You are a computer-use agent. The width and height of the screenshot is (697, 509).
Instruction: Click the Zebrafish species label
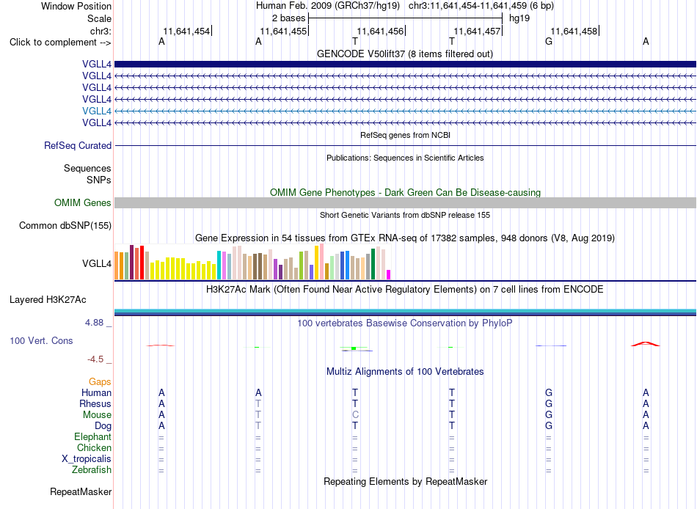point(92,470)
